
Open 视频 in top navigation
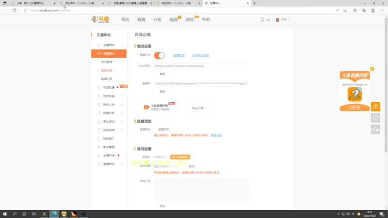click(174, 19)
